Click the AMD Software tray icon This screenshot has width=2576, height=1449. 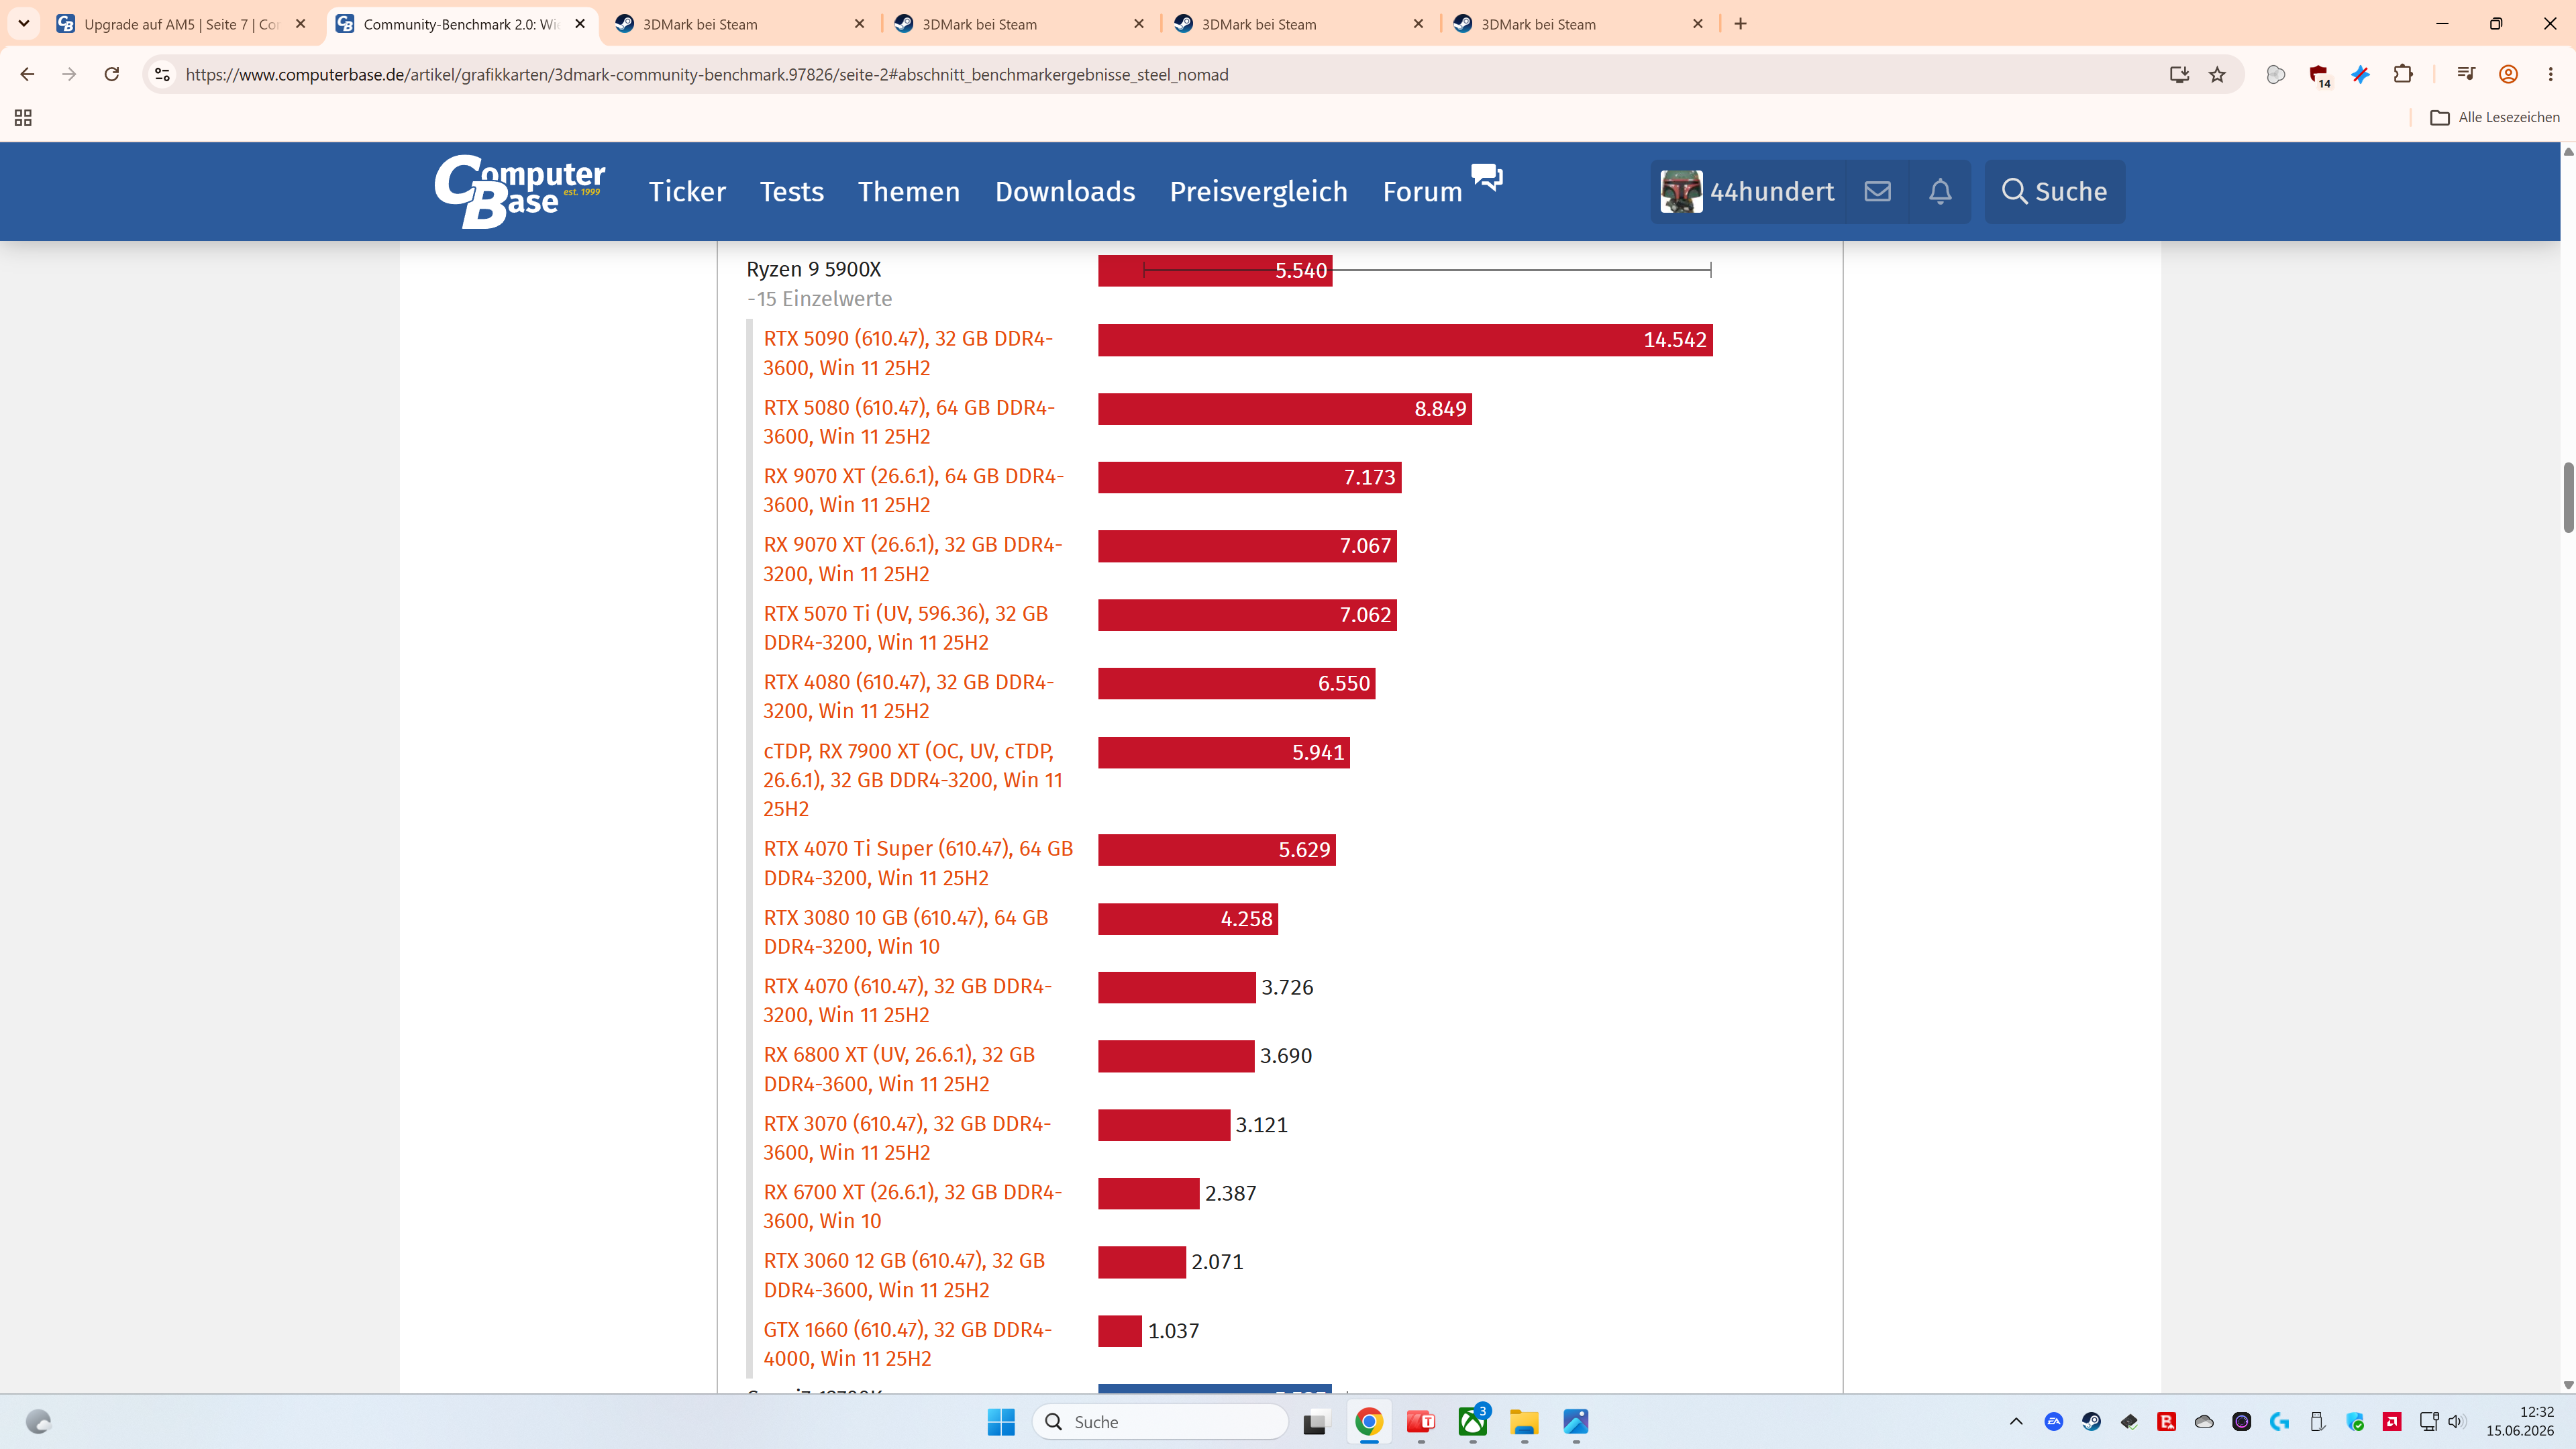[2392, 1421]
